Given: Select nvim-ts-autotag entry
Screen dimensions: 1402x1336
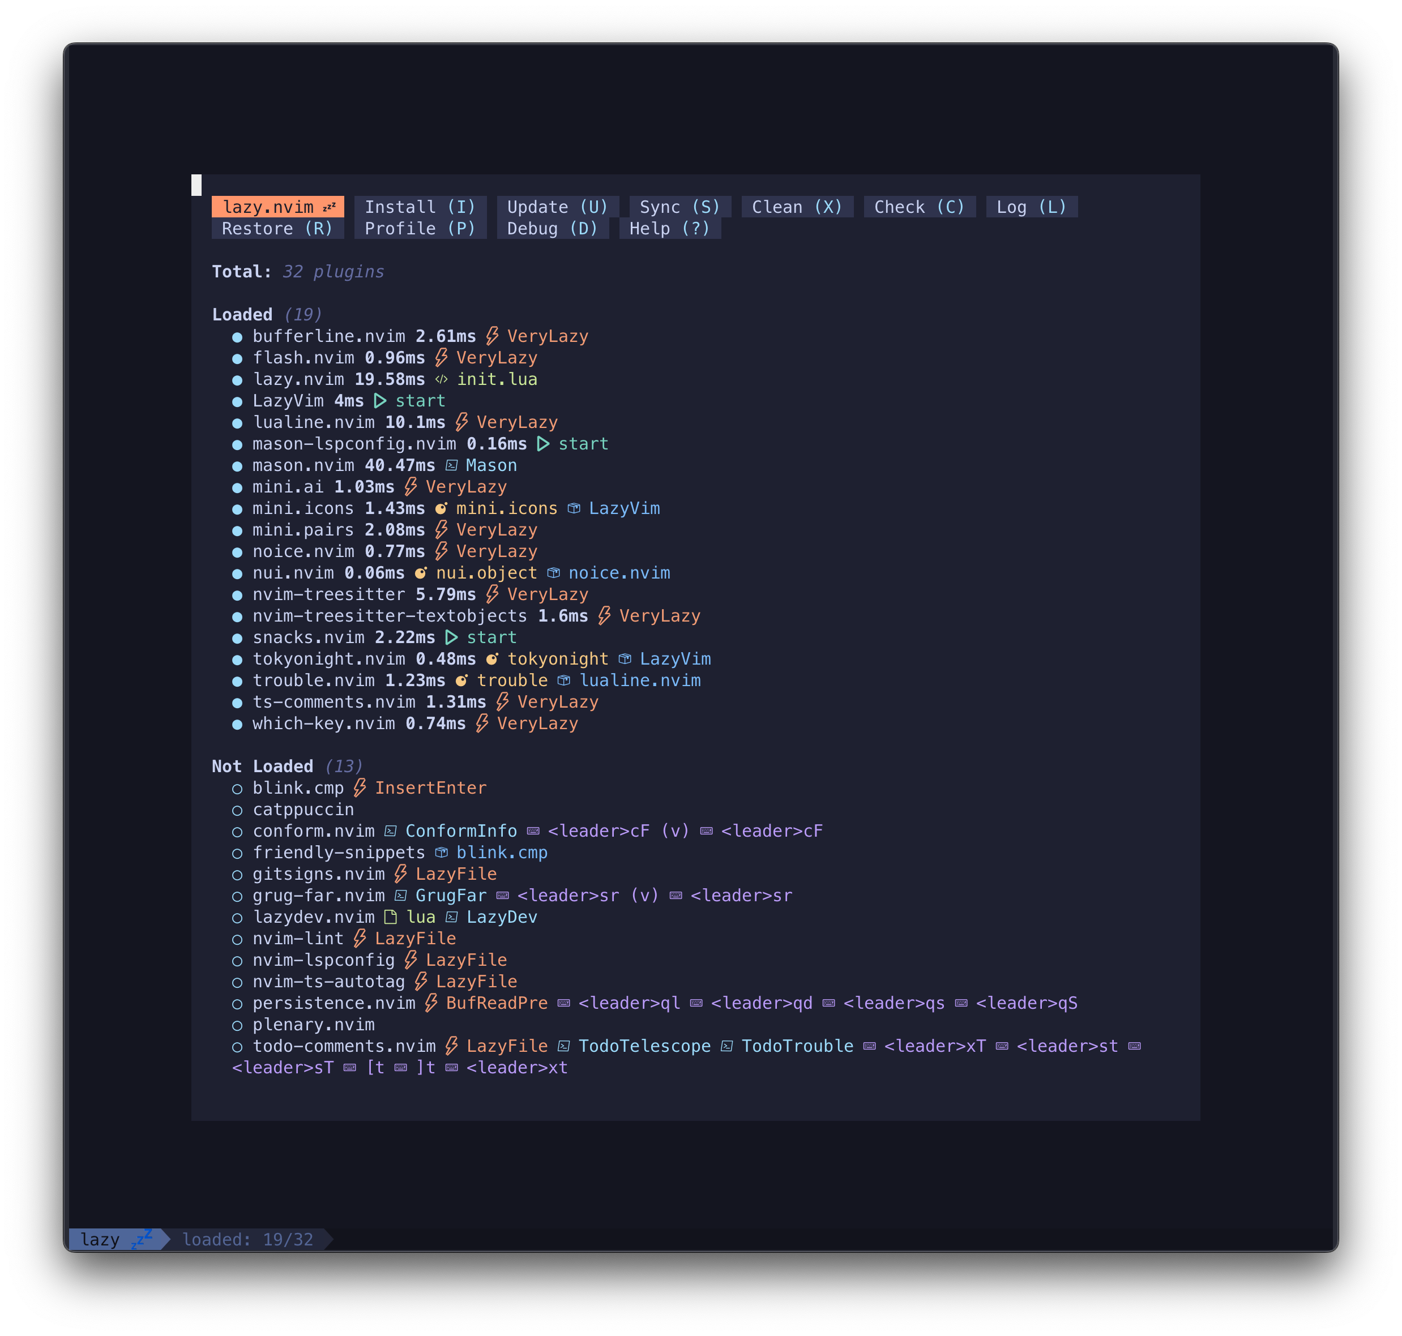Looking at the screenshot, I should [x=328, y=982].
